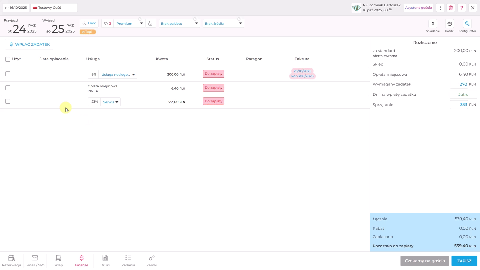Open the Zadania tab
Screen dimensions: 480x270
click(x=128, y=261)
